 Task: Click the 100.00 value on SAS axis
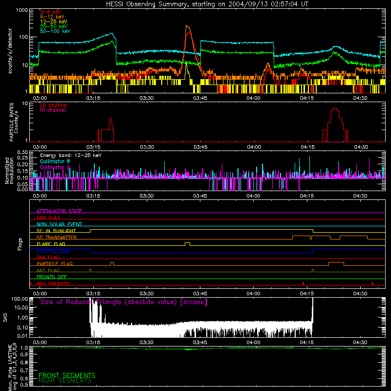20,299
